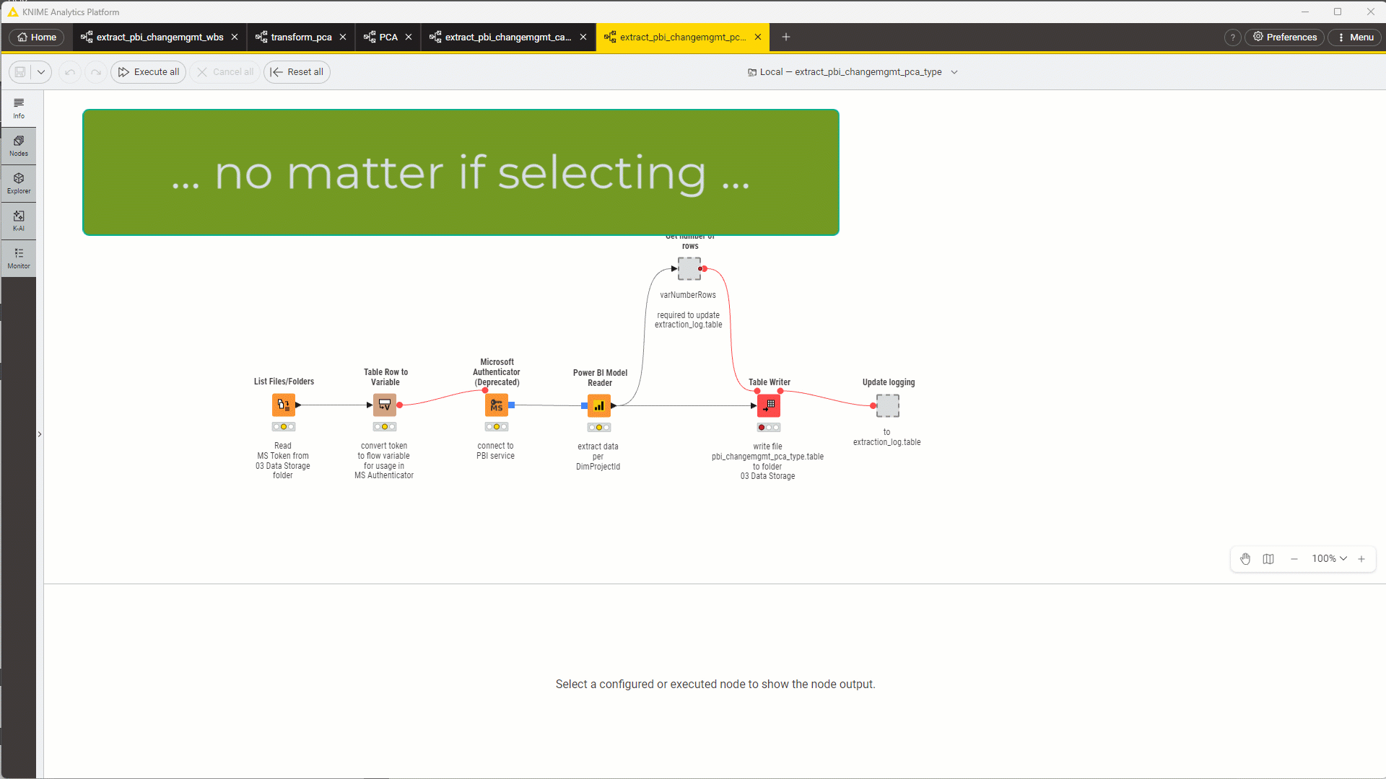Click the Execute all button

[149, 72]
